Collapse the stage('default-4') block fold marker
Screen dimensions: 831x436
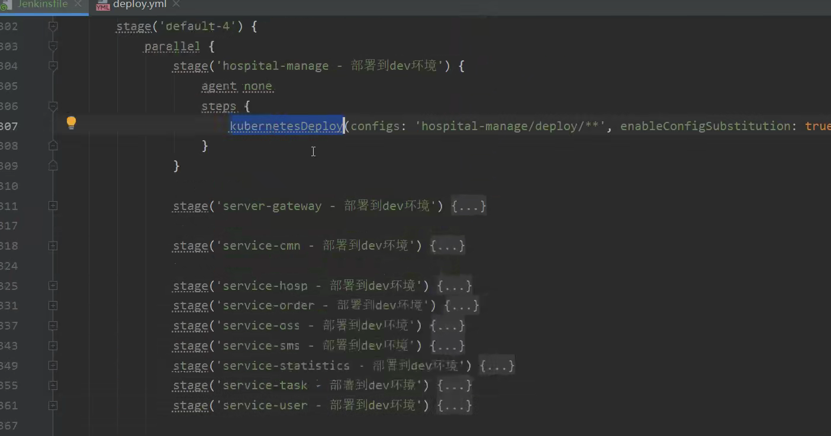point(53,26)
